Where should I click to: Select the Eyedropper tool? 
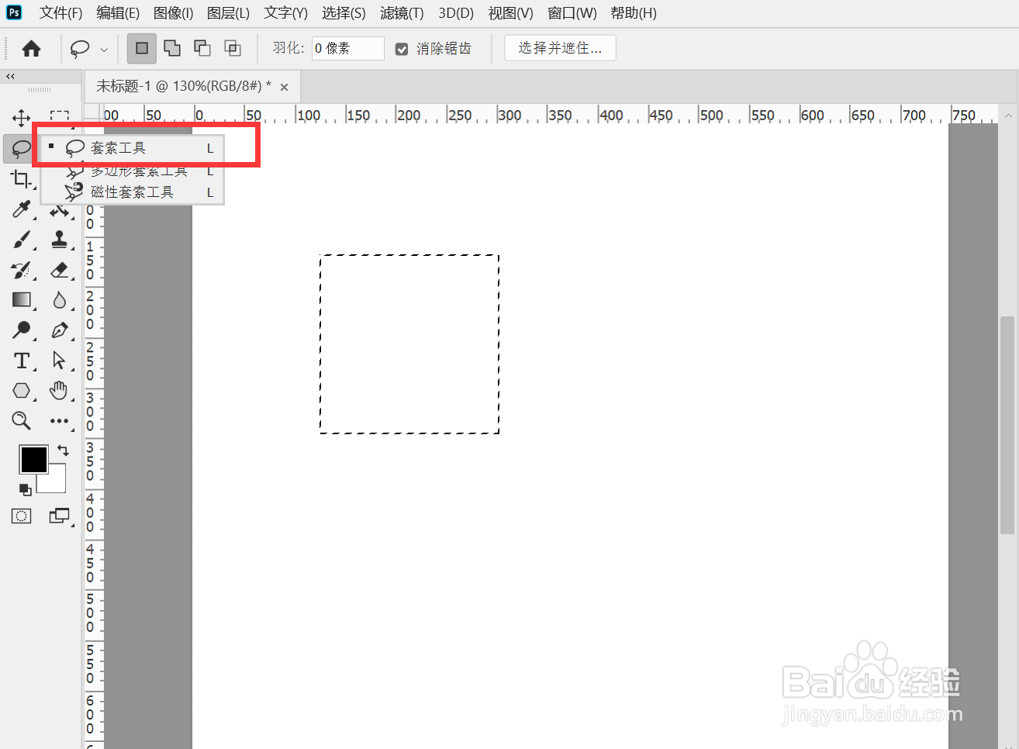(21, 209)
